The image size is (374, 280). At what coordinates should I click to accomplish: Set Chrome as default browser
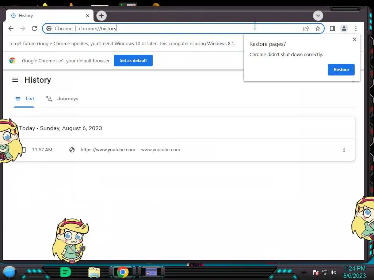click(x=133, y=61)
